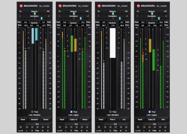The width and height of the screenshot is (187, 134).
Task: Click Stereo button in the K(atz)-14 meter
Action: 85,119
